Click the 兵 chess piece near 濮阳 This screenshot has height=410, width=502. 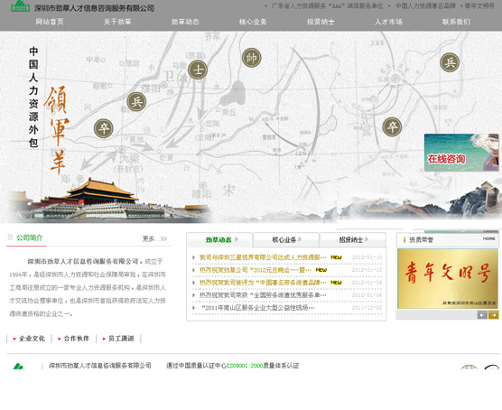point(136,102)
